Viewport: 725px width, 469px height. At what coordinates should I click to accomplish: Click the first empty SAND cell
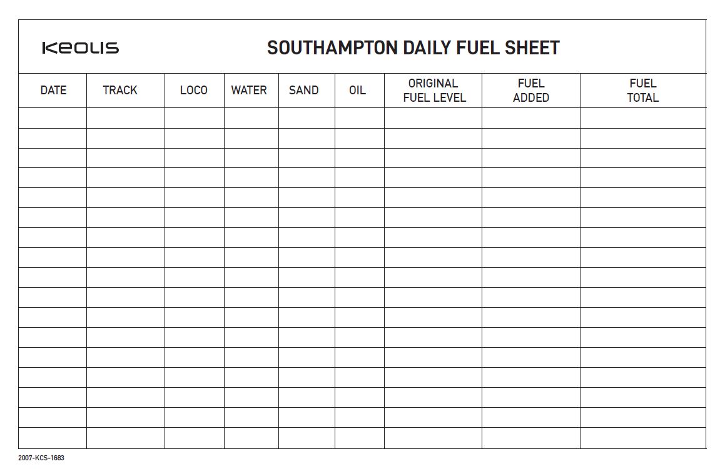tap(307, 118)
